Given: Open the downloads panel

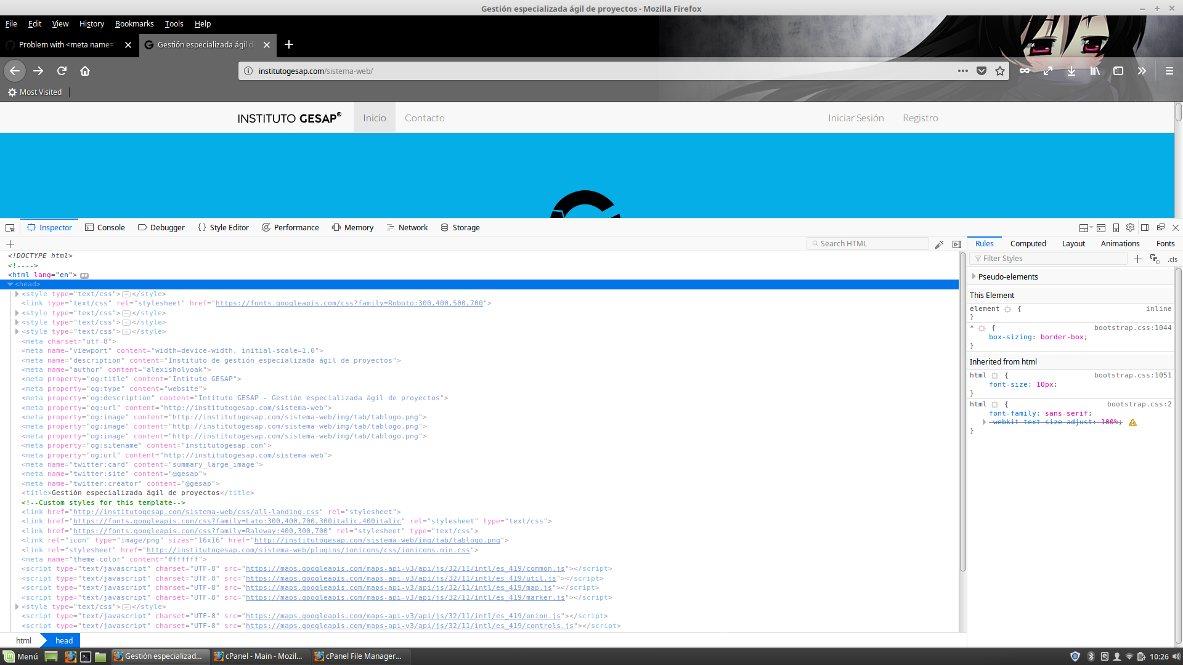Looking at the screenshot, I should point(1072,71).
